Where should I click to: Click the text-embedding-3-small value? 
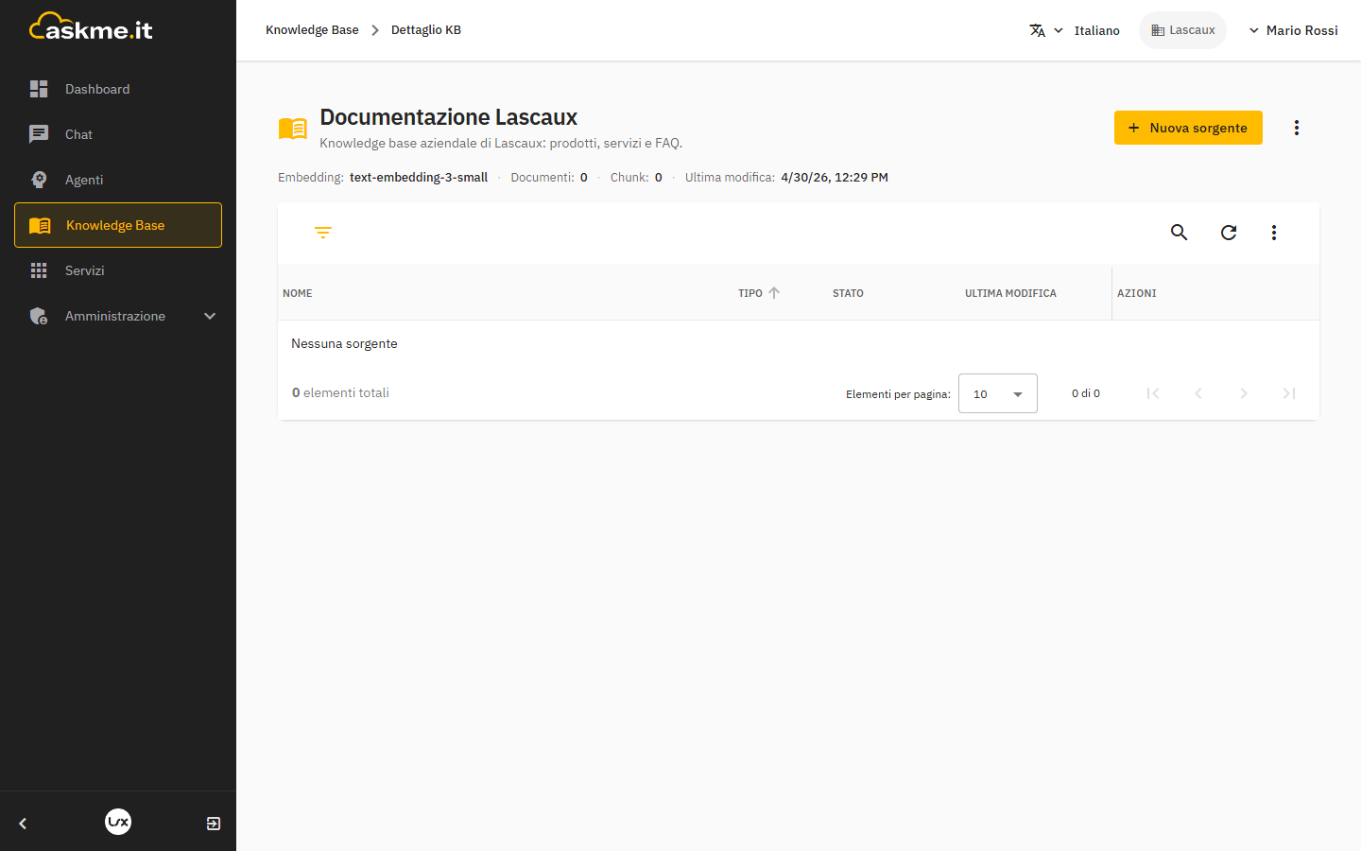pyautogui.click(x=419, y=178)
